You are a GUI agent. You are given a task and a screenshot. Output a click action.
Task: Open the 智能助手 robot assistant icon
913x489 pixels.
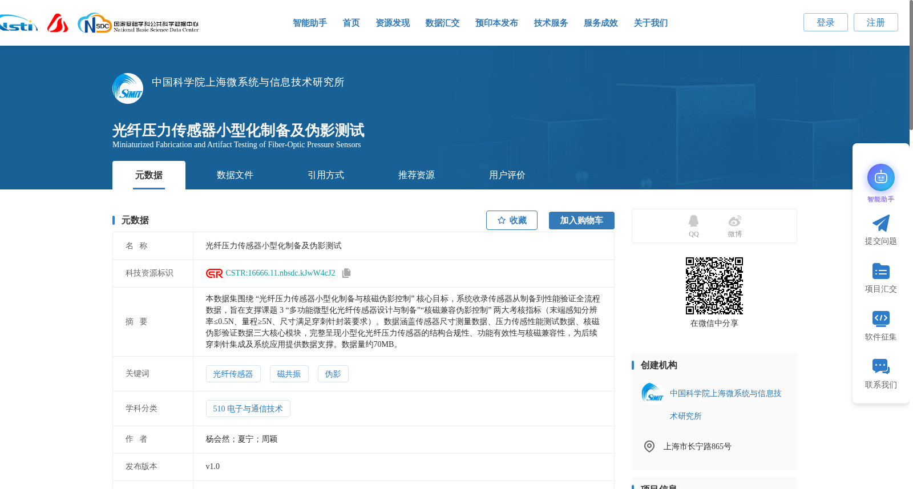[881, 177]
